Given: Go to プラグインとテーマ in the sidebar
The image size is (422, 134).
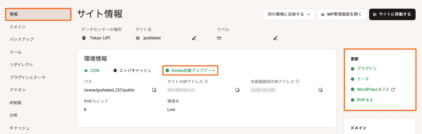Looking at the screenshot, I should [28, 77].
